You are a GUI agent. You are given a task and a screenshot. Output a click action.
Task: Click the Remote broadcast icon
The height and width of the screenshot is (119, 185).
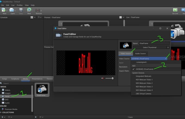point(38,11)
